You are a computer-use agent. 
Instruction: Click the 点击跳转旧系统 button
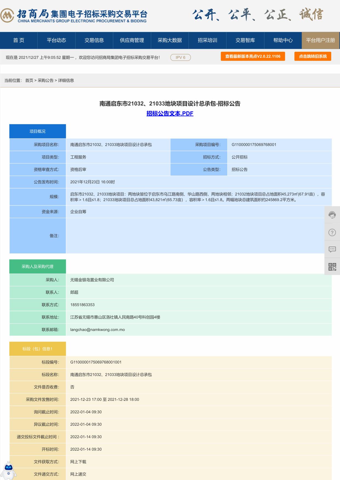coord(313,56)
